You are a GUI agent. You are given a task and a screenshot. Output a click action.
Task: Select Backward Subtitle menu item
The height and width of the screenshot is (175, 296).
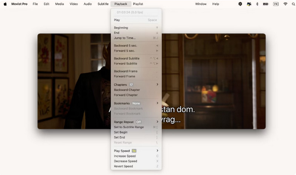pos(127,58)
